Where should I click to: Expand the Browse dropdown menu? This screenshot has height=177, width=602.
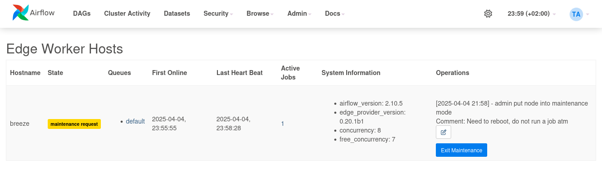coord(260,13)
